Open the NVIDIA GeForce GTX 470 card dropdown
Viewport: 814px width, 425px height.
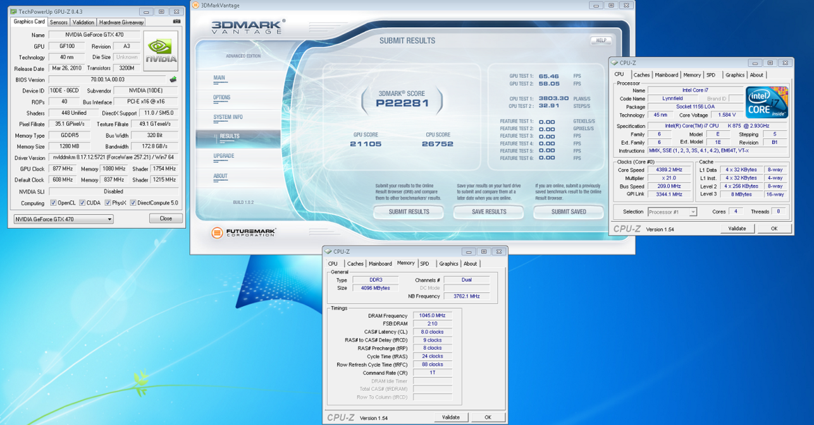pos(63,219)
